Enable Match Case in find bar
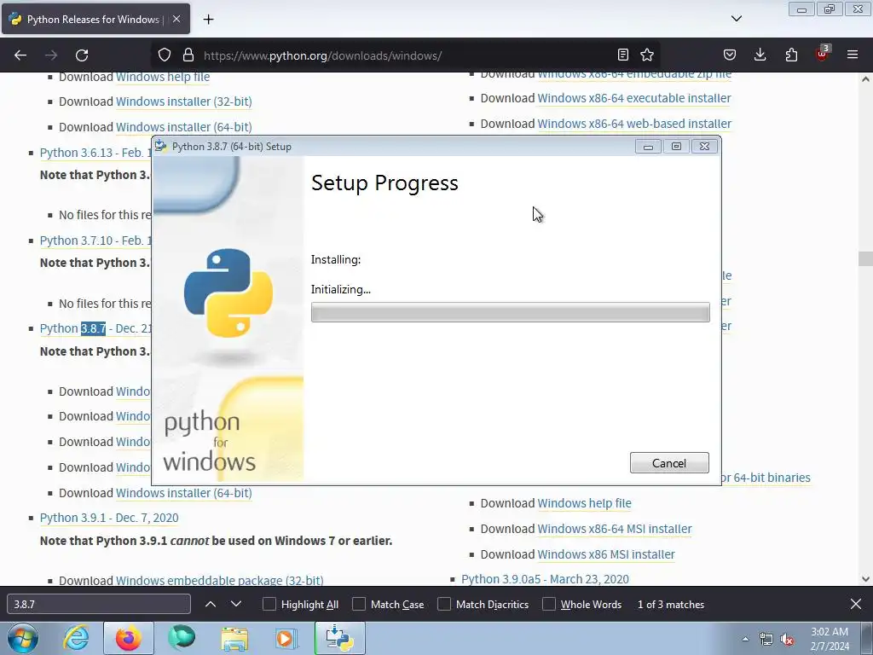The width and height of the screenshot is (873, 655). tap(359, 605)
